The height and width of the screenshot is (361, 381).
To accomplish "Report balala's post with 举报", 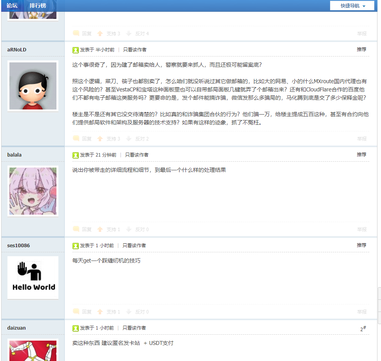I will [362, 229].
